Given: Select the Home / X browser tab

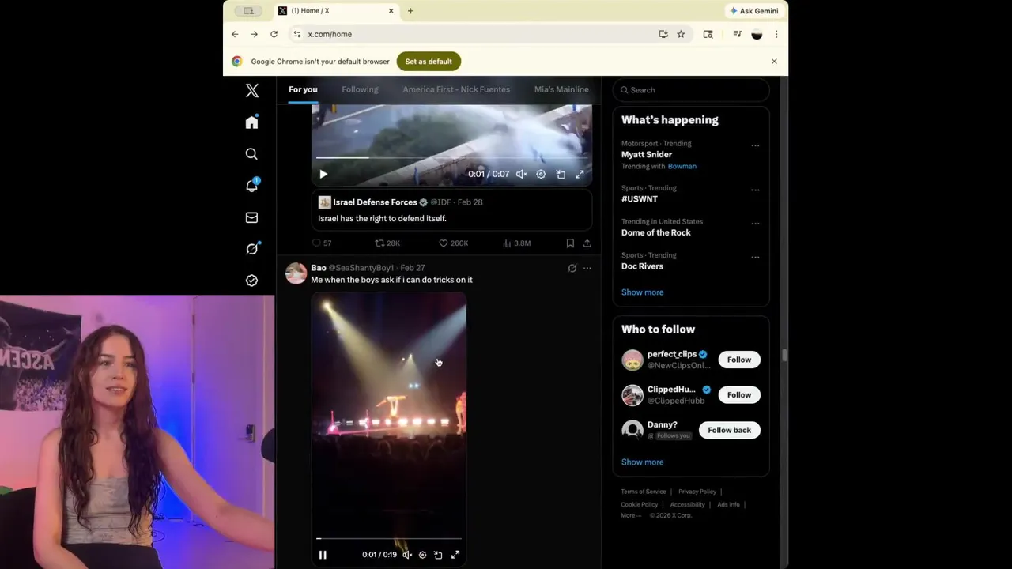Looking at the screenshot, I should [336, 11].
